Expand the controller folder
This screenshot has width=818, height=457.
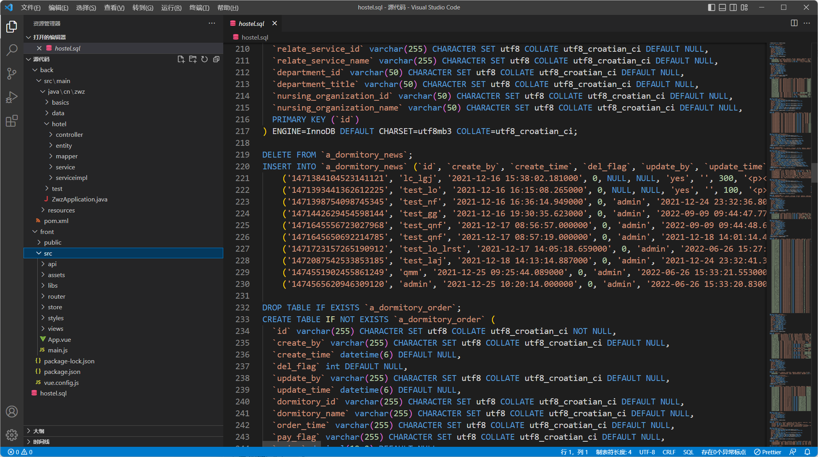pos(69,134)
